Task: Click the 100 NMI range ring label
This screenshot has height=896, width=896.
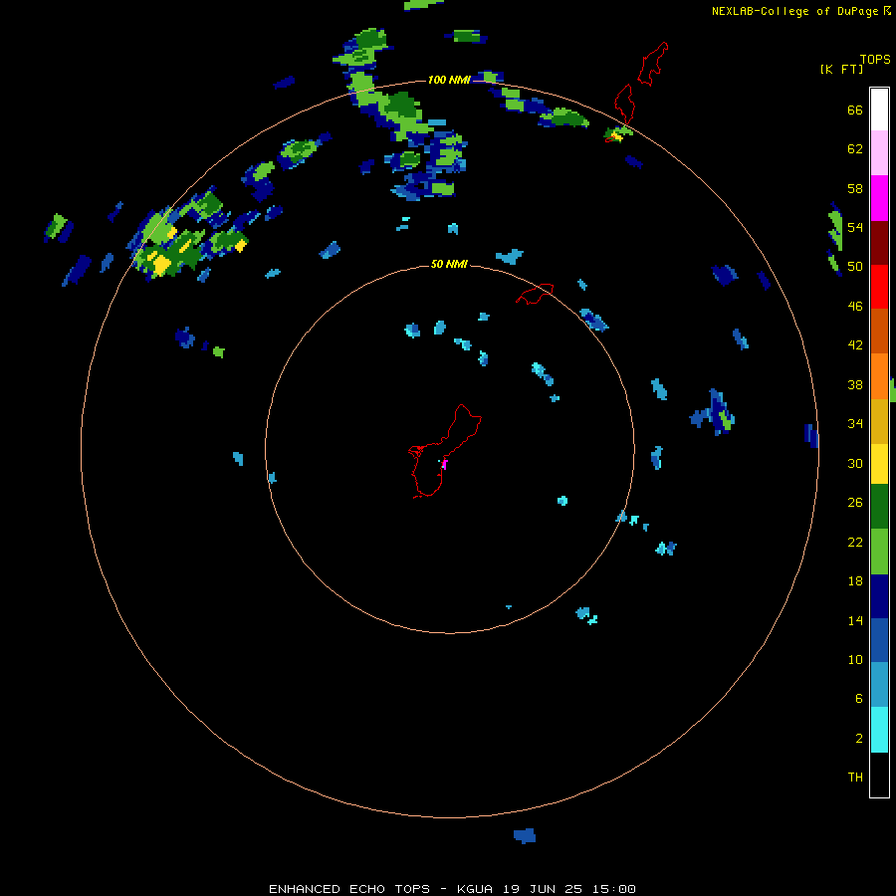Action: coord(449,80)
